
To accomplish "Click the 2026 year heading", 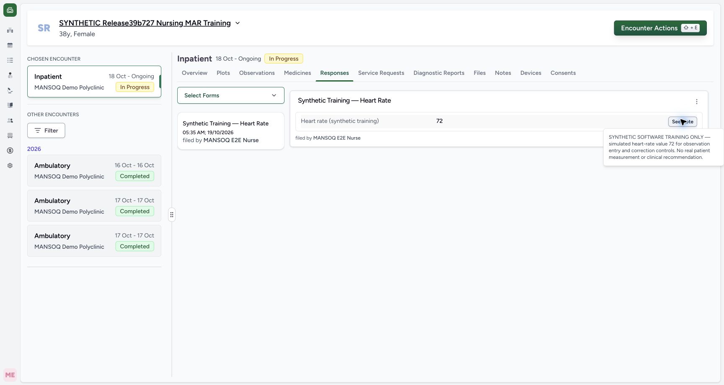I will tap(34, 149).
